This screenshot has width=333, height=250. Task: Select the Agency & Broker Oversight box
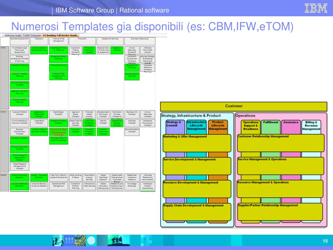[75, 114]
